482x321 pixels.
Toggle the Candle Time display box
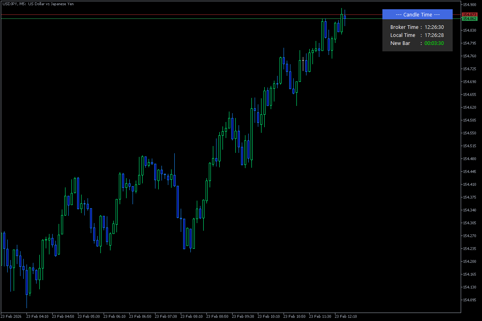coord(418,30)
